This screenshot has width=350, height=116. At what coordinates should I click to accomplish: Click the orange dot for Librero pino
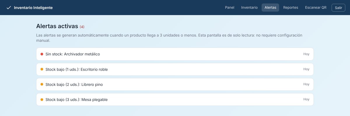pyautogui.click(x=42, y=84)
